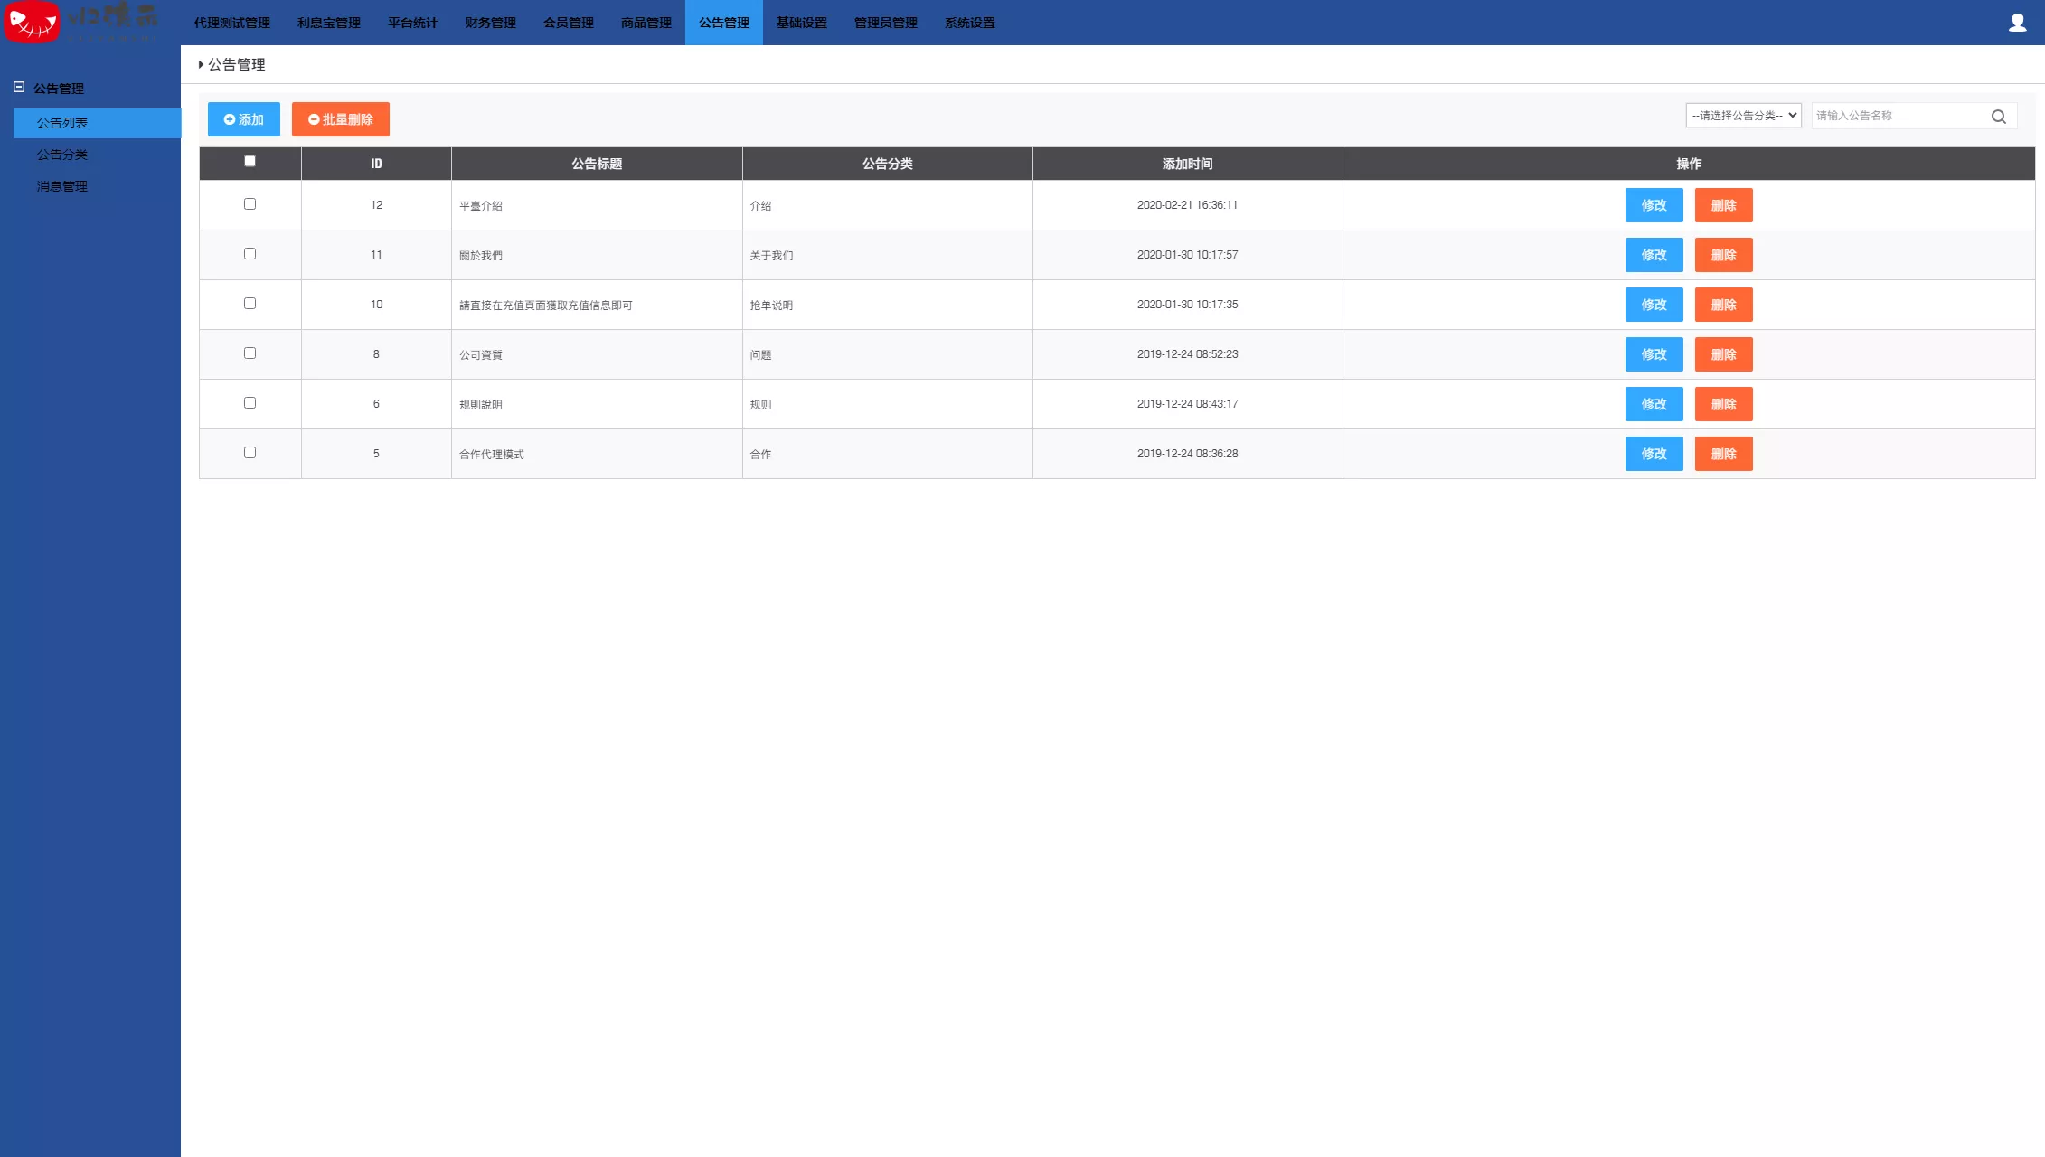This screenshot has width=2045, height=1157.
Task: Click the search magnifier icon
Action: click(1998, 116)
